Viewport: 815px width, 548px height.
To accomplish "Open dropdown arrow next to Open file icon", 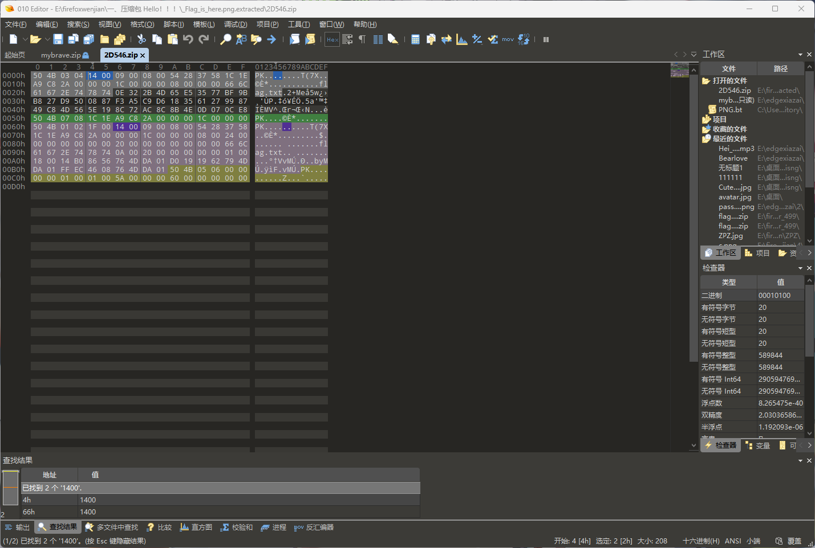I will pyautogui.click(x=47, y=39).
